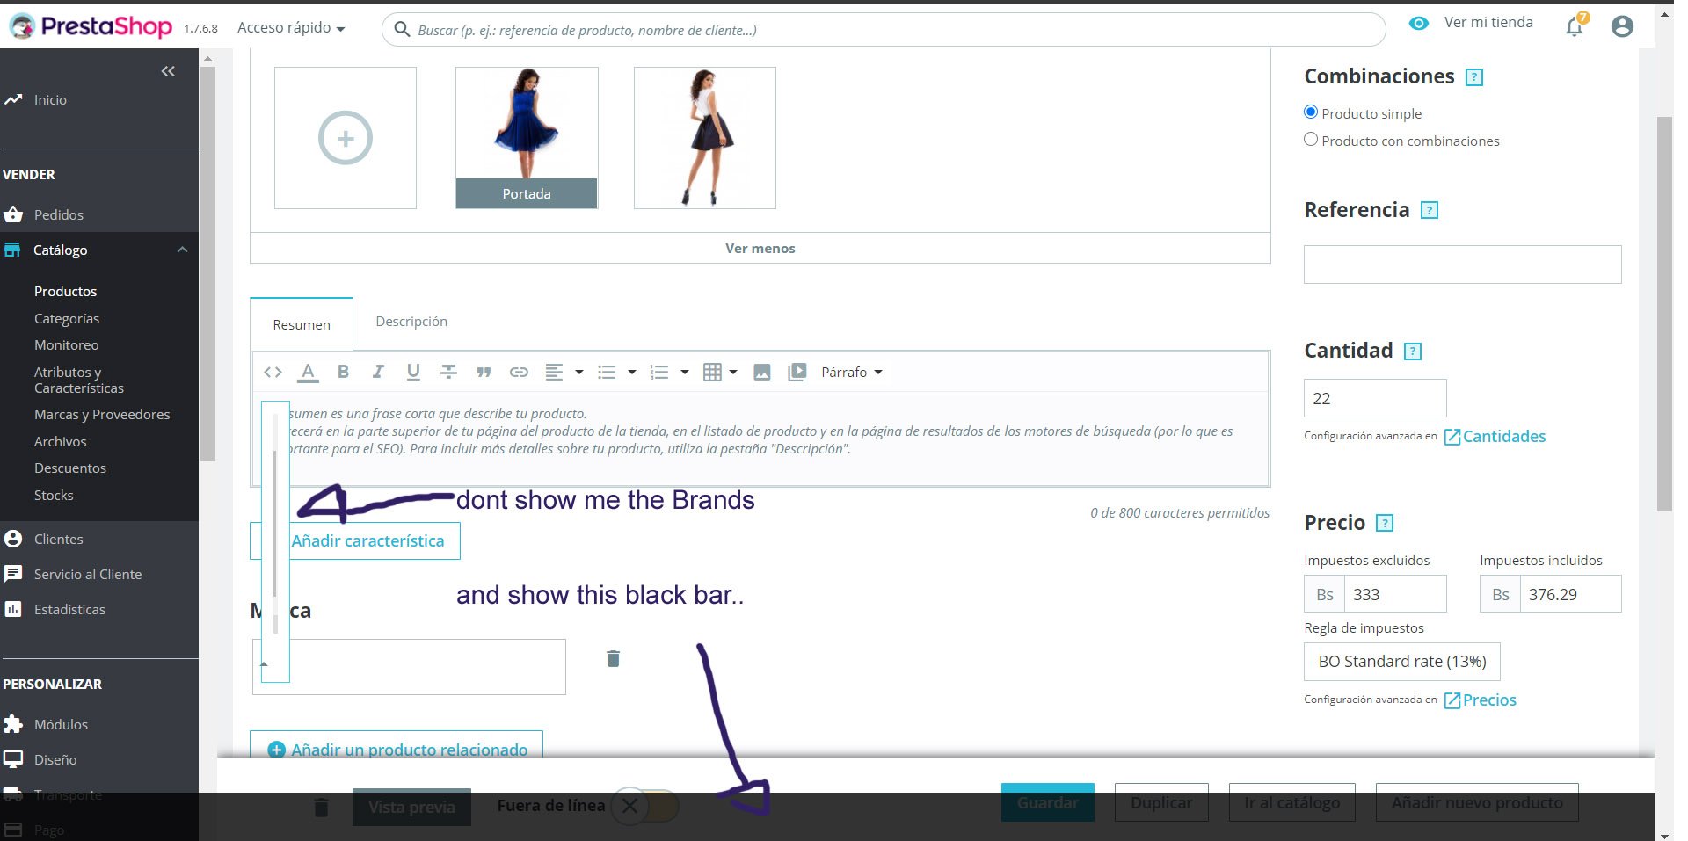1688x841 pixels.
Task: Select the Portada blue dress thumbnail
Action: 527,137
